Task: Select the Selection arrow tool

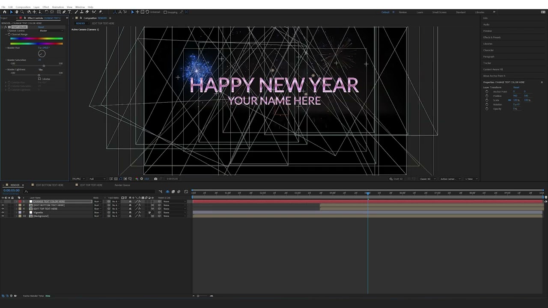Action: pyautogui.click(x=11, y=12)
